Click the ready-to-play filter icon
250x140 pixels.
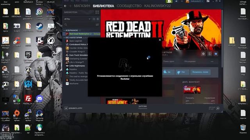[98, 19]
